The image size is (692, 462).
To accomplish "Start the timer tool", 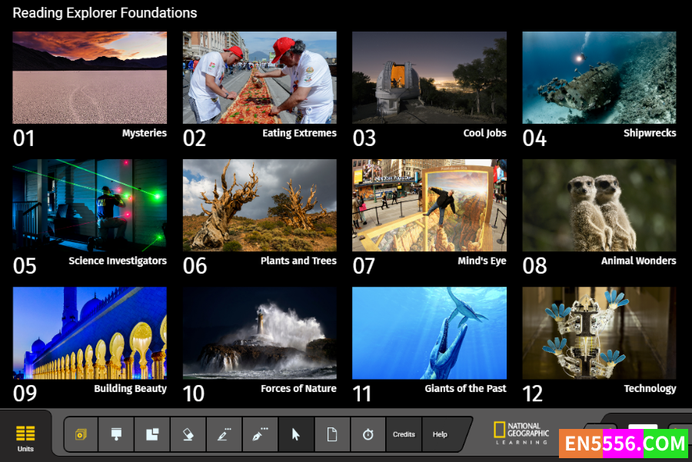I will pos(368,434).
